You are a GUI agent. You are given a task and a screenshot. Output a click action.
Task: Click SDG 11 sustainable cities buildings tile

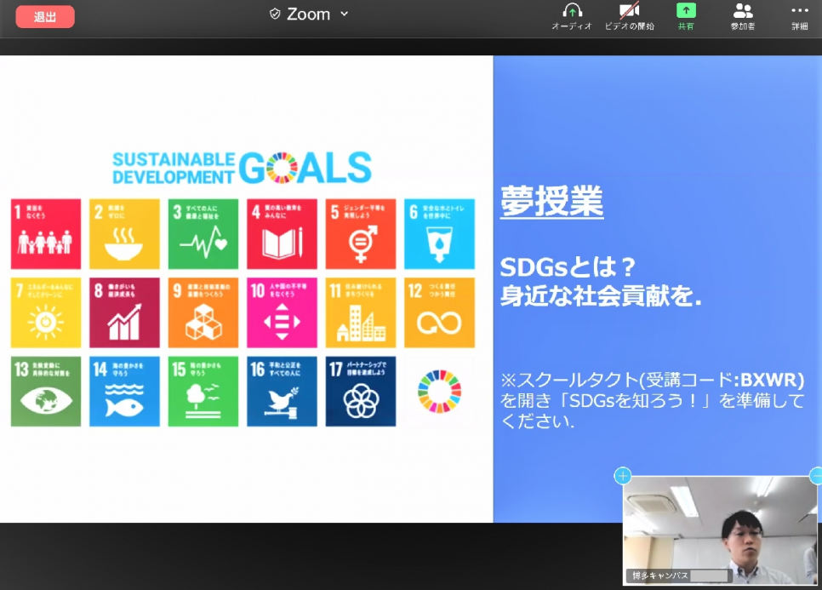(x=361, y=312)
